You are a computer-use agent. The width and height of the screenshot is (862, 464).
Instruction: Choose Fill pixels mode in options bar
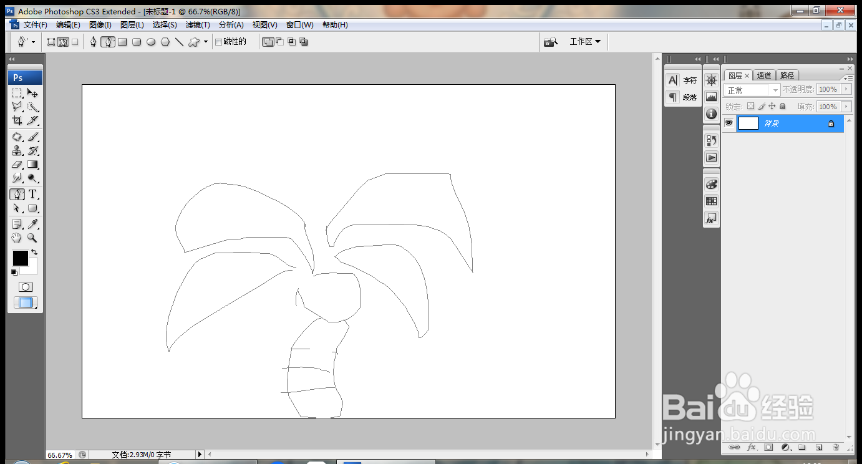point(75,42)
